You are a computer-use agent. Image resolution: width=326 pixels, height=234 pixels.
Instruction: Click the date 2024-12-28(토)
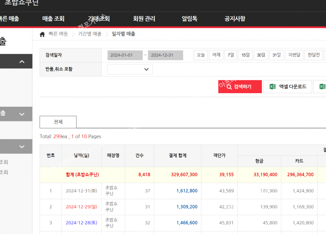81,223
